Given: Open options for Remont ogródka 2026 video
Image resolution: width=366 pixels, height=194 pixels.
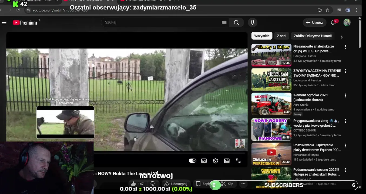Looking at the screenshot, I should [x=345, y=95].
